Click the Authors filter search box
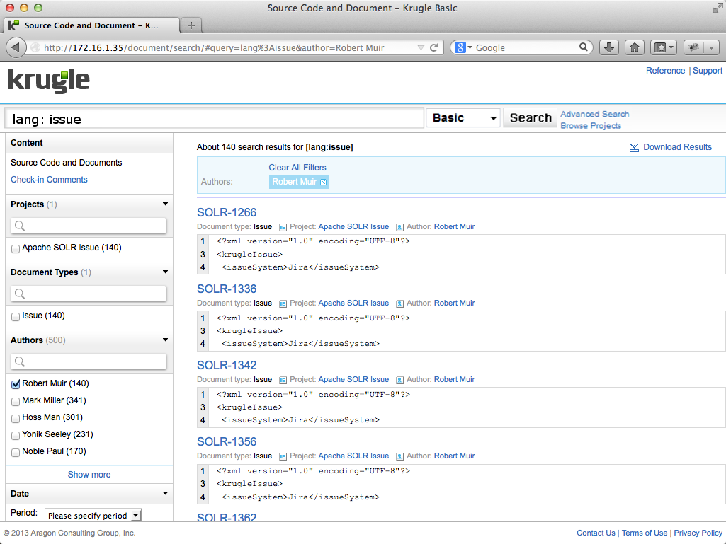The image size is (726, 544). [x=88, y=361]
